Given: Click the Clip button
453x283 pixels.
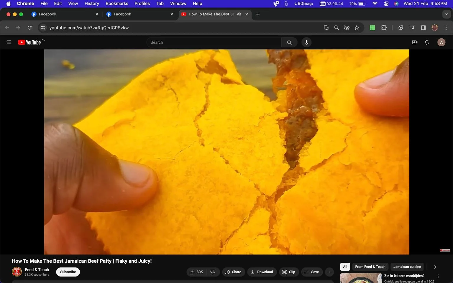Looking at the screenshot, I should 289,272.
